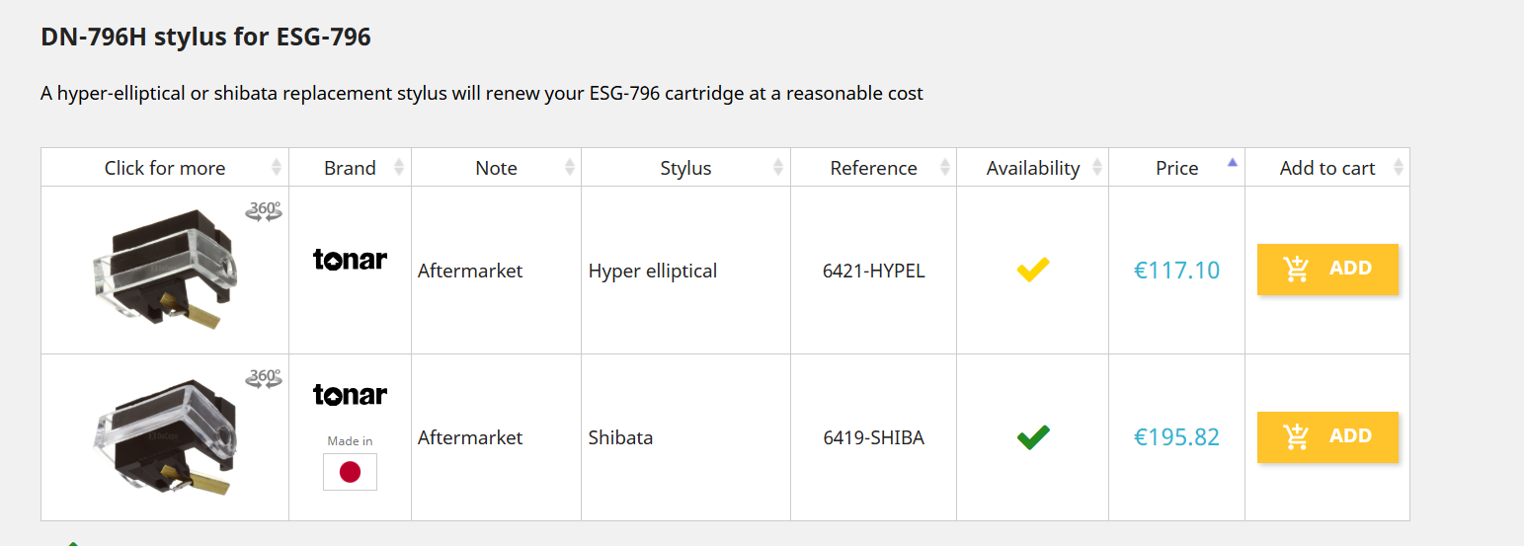Sort table by Availability column
This screenshot has width=1524, height=546.
point(1032,168)
